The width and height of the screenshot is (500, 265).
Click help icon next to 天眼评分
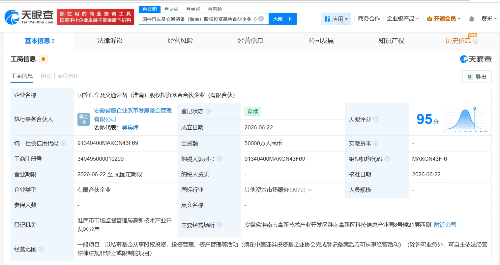pyautogui.click(x=376, y=119)
